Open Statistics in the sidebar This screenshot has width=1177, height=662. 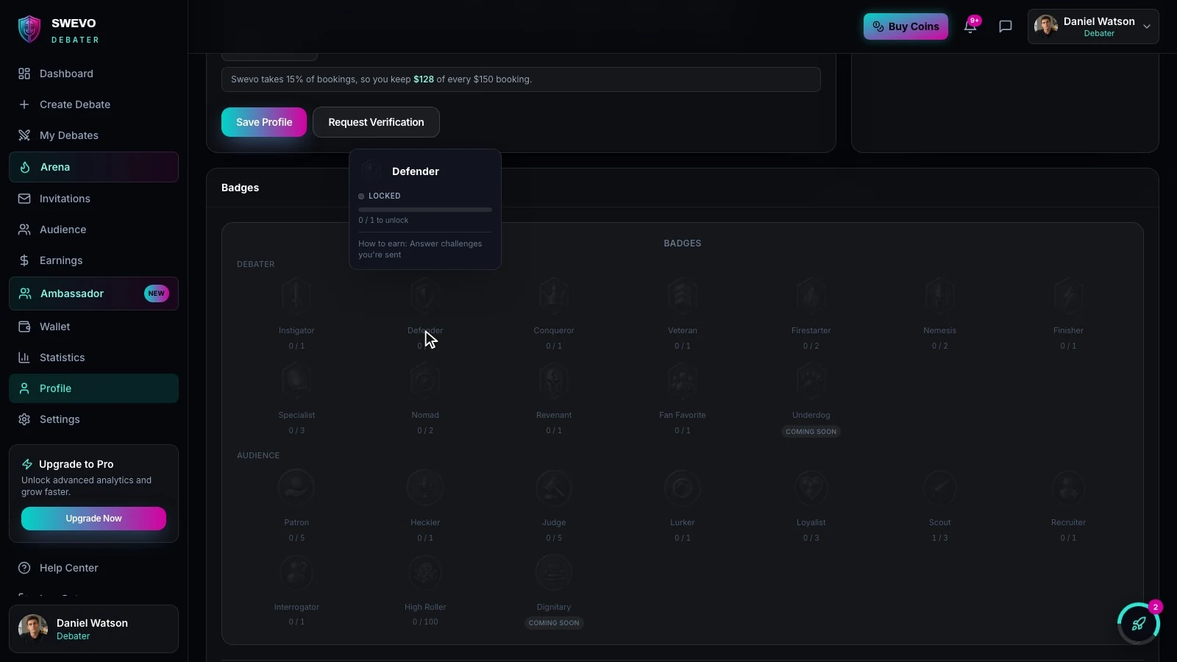(93, 357)
